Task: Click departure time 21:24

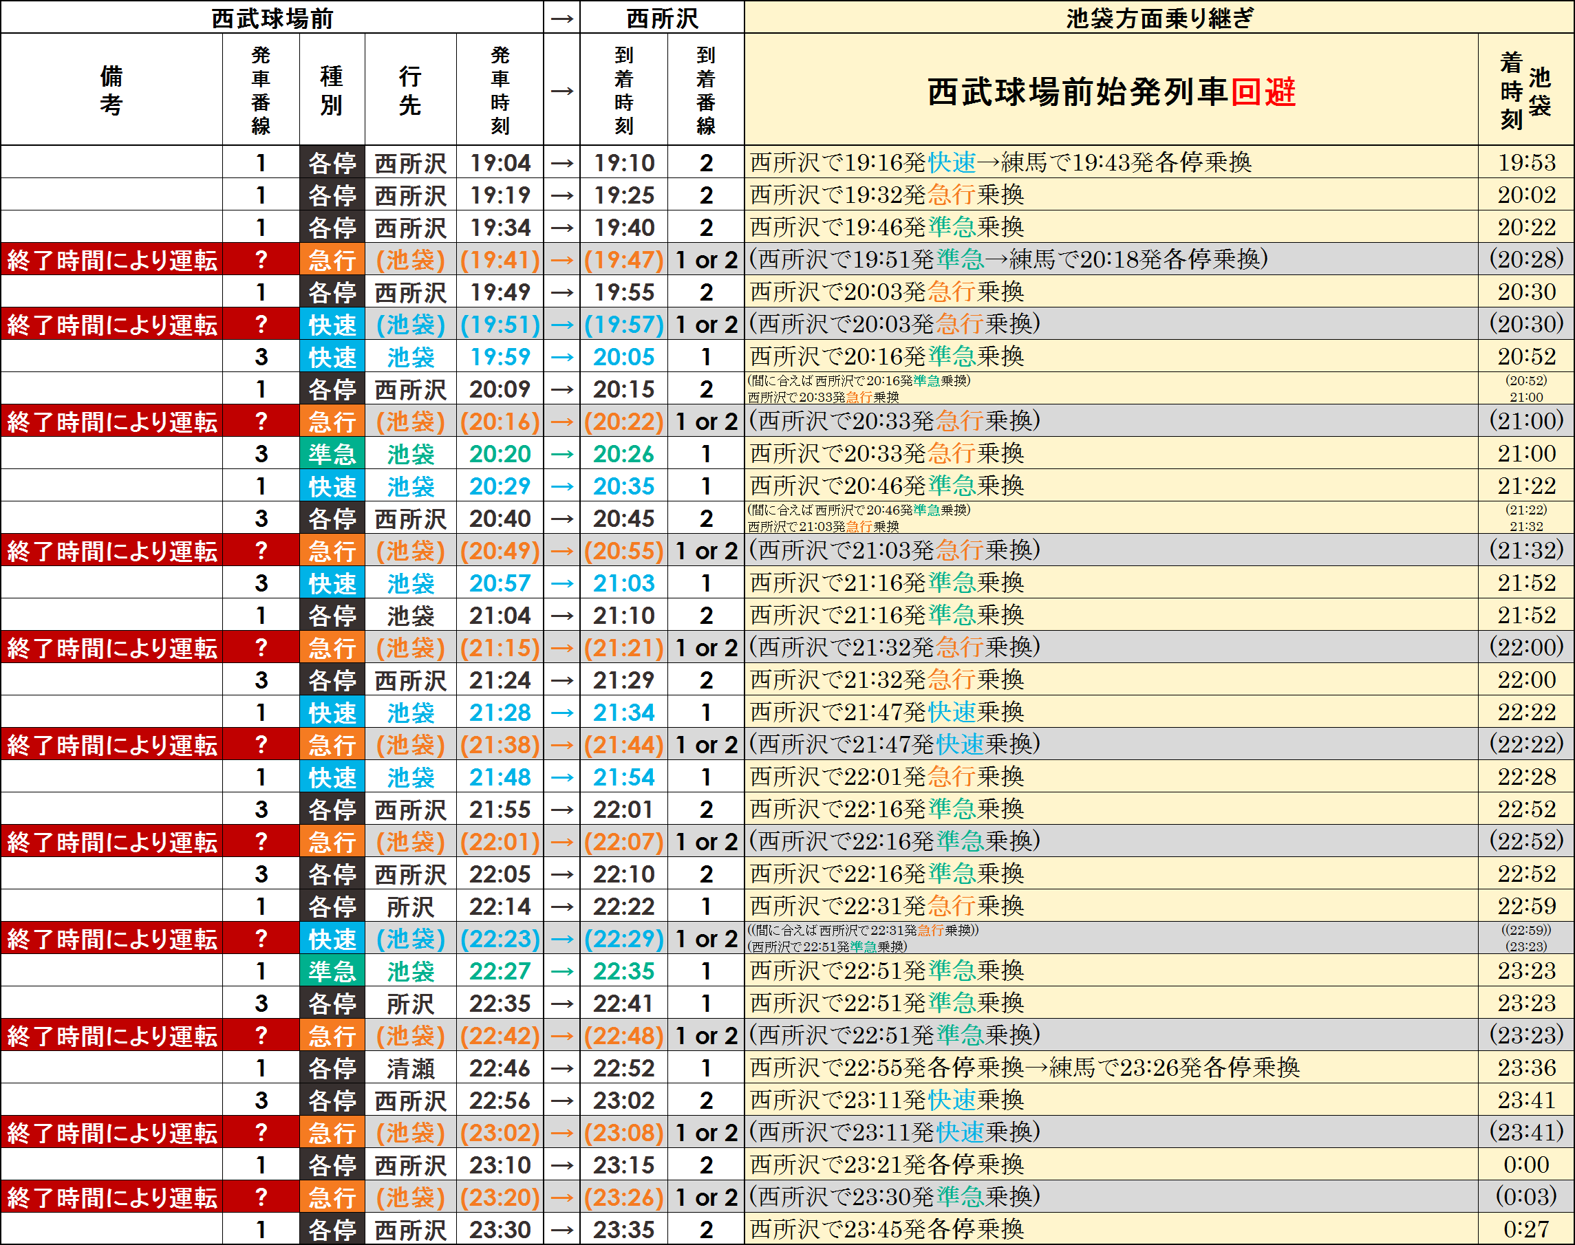Action: 500,680
